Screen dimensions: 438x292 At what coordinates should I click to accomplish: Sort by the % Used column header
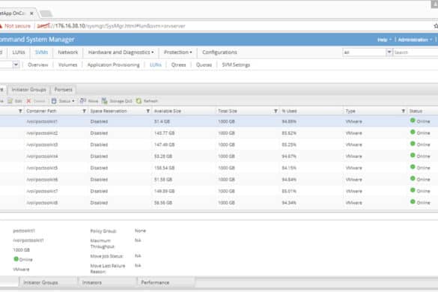coord(289,112)
